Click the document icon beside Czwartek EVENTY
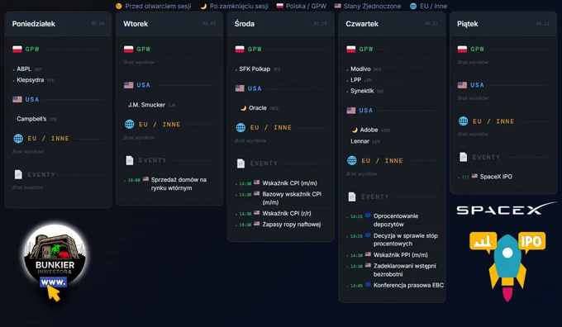This screenshot has height=327, width=562. pyautogui.click(x=352, y=197)
